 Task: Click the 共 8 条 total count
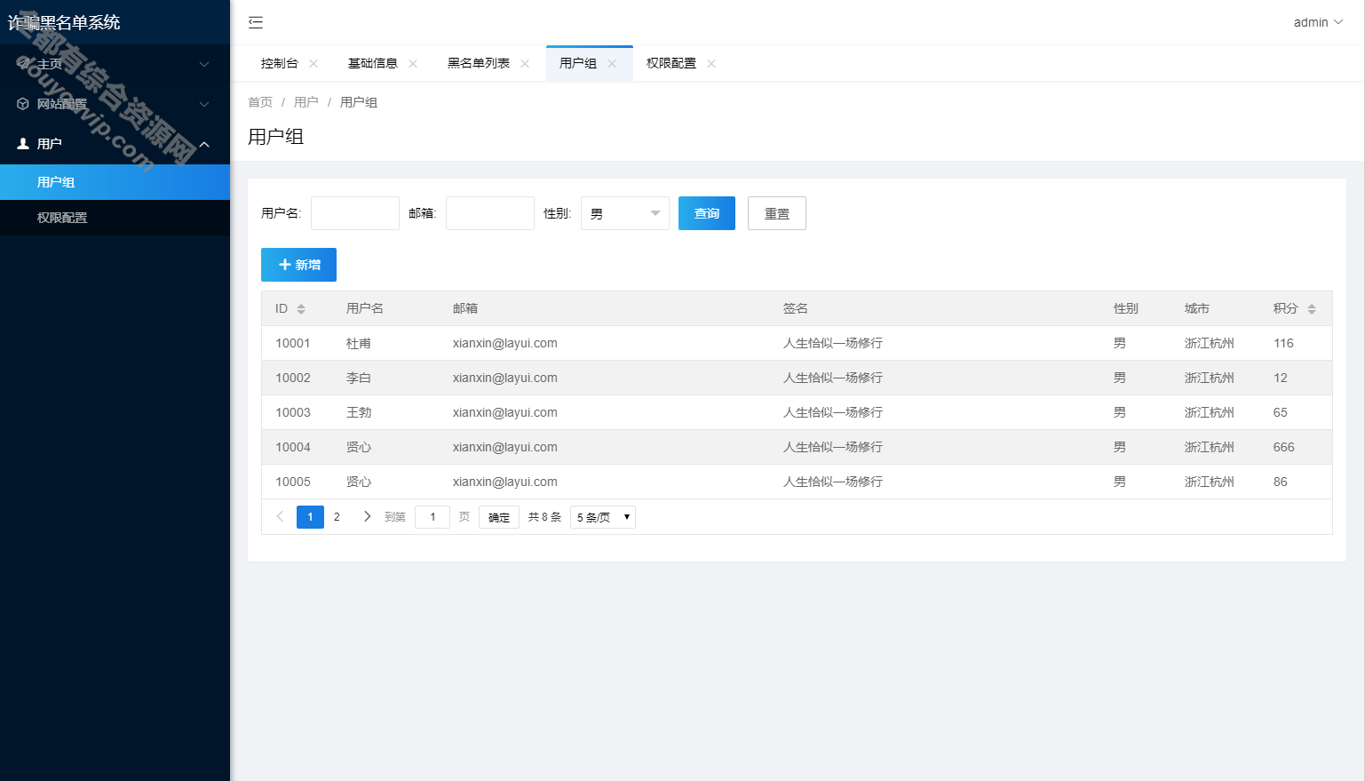point(544,517)
